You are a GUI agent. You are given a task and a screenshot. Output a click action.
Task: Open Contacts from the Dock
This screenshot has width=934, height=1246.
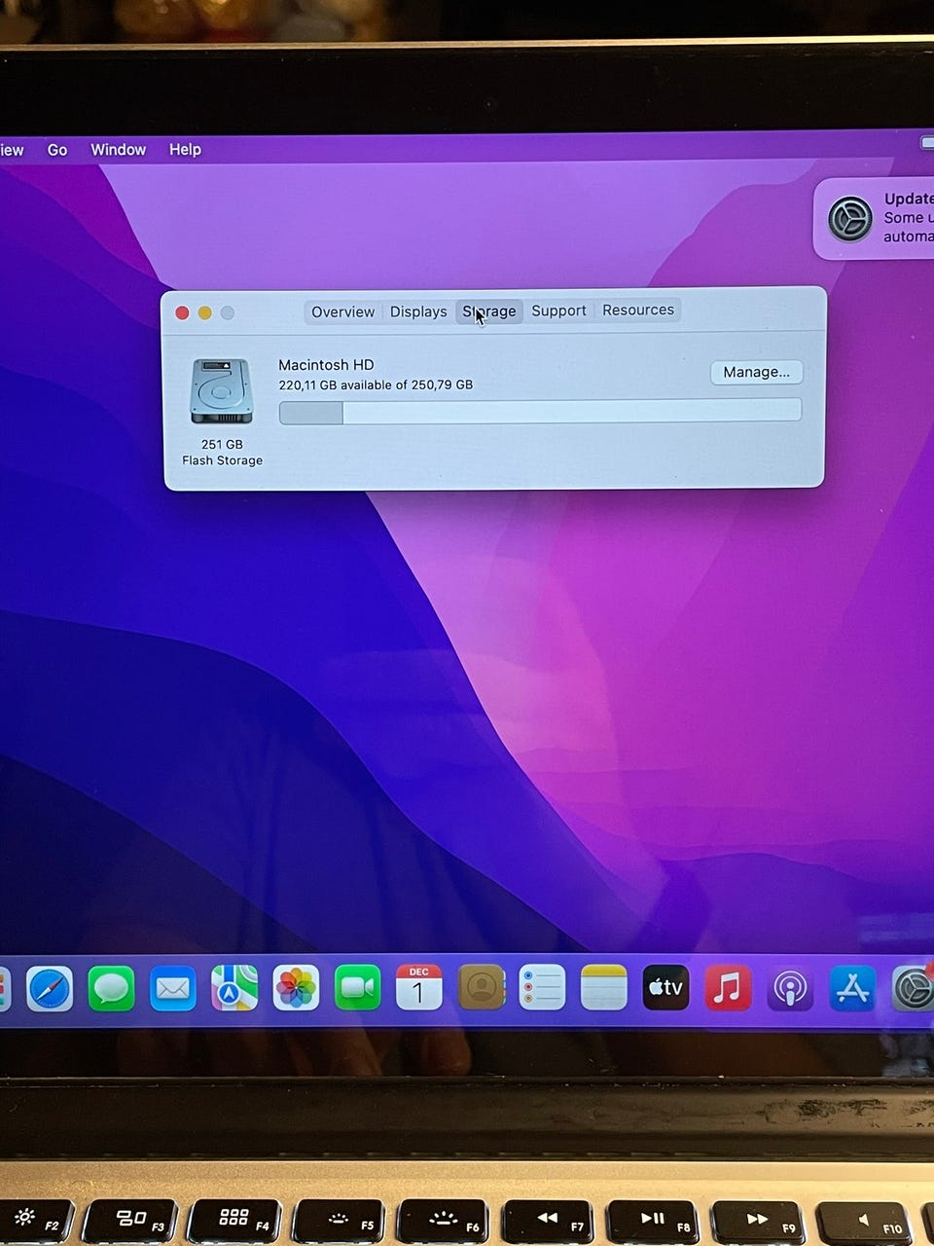481,988
